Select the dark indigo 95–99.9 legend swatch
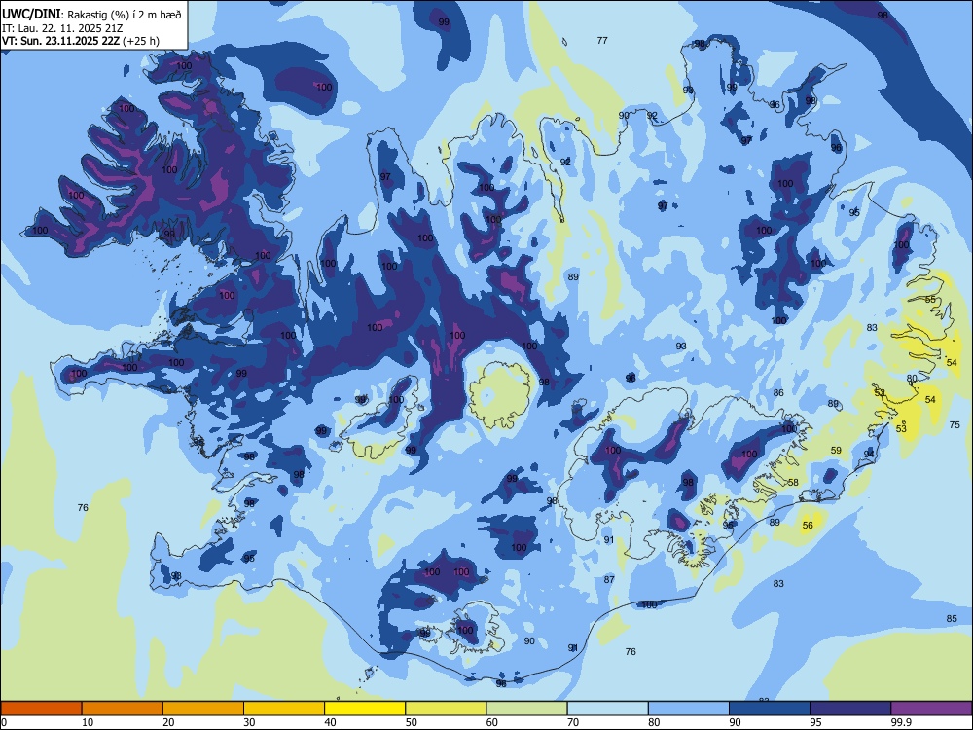Viewport: 973px width, 730px height. click(x=850, y=709)
